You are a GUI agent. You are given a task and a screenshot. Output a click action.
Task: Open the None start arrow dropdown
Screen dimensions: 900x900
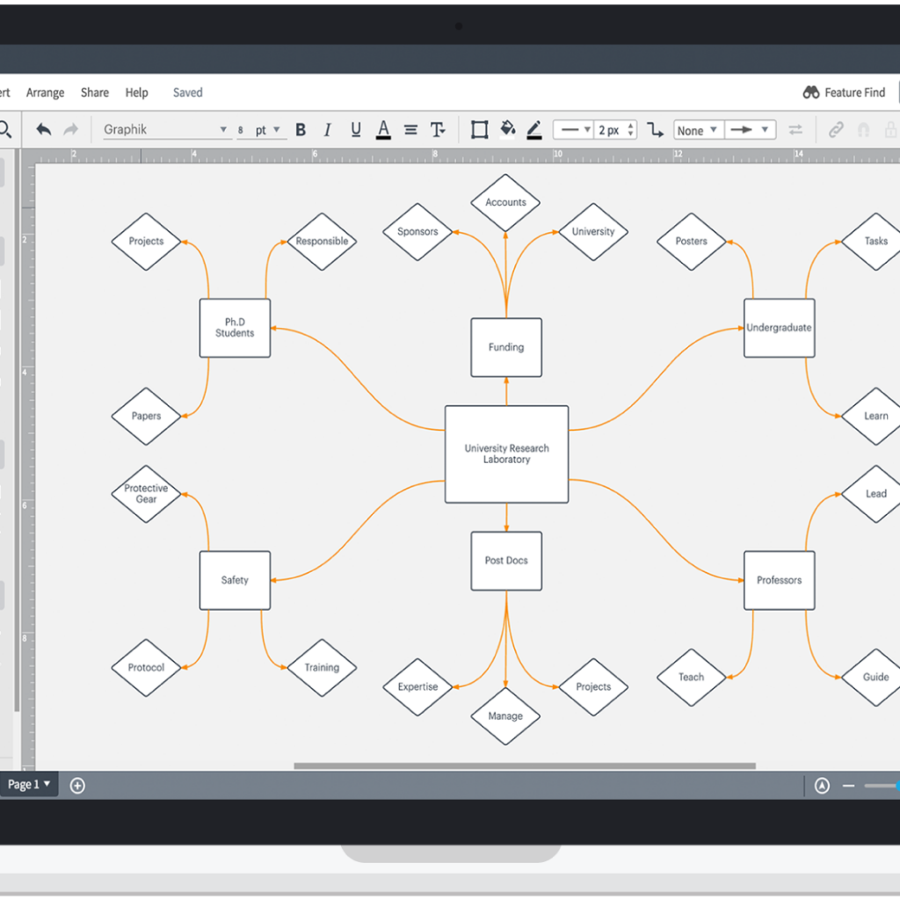[x=698, y=130]
